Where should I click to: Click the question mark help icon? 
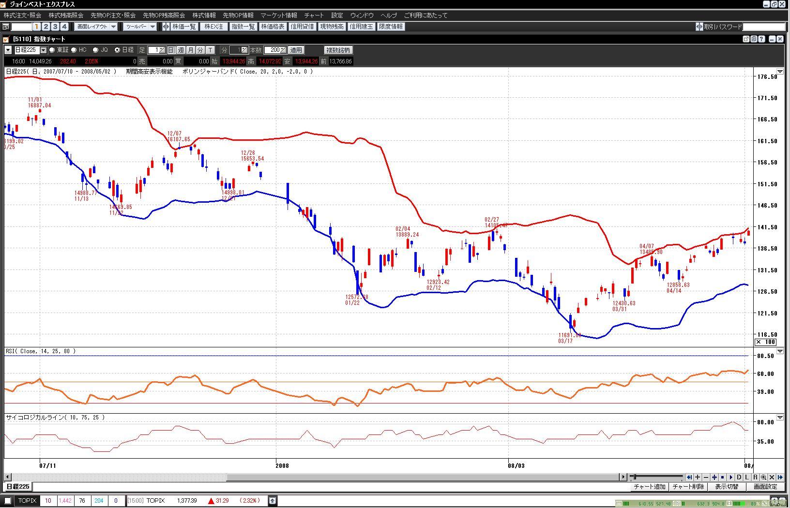pyautogui.click(x=761, y=39)
